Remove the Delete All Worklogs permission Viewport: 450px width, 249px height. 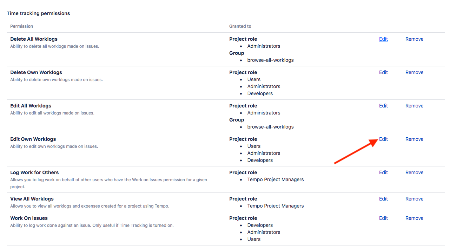(x=414, y=39)
